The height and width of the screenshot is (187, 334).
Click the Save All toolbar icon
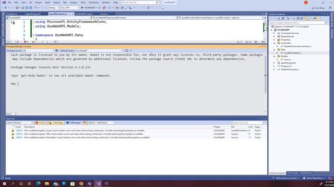click(31, 8)
